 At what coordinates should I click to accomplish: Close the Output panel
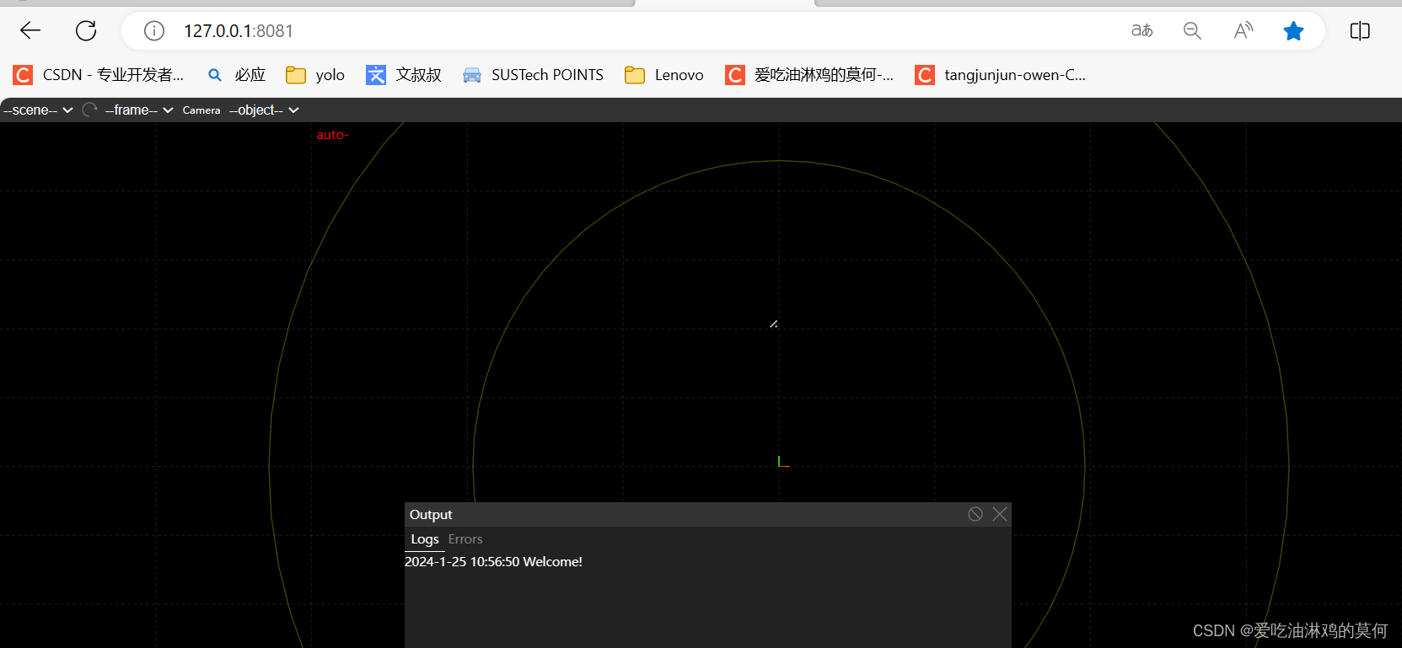coord(1000,514)
